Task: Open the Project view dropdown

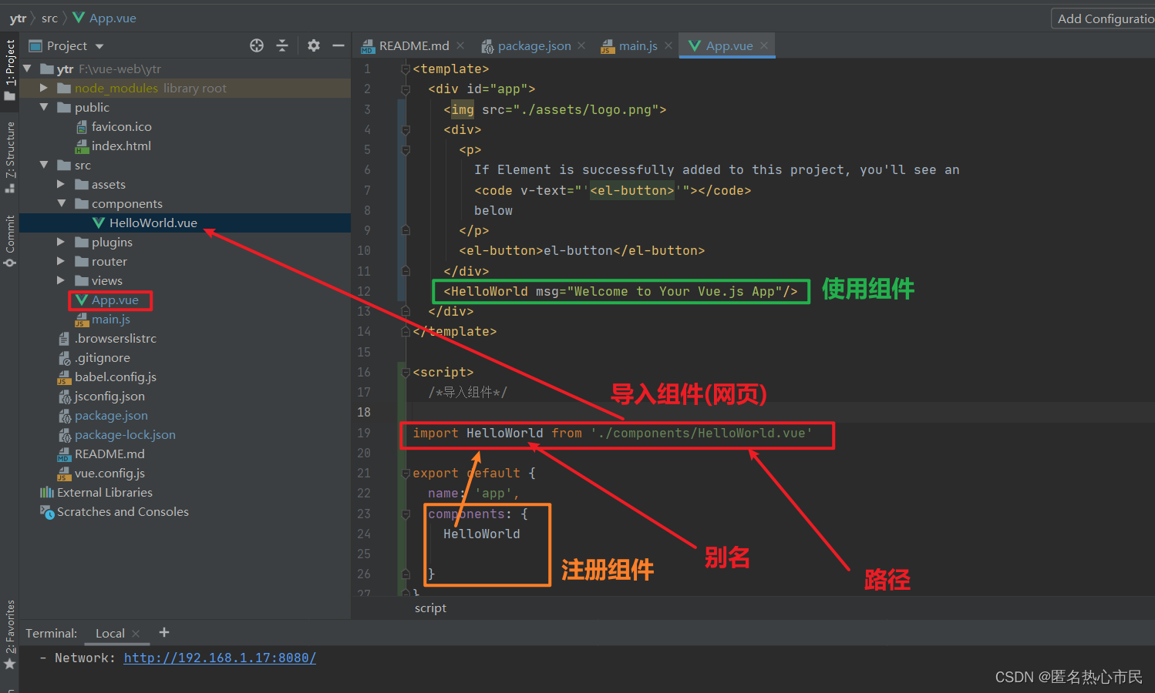Action: click(99, 46)
